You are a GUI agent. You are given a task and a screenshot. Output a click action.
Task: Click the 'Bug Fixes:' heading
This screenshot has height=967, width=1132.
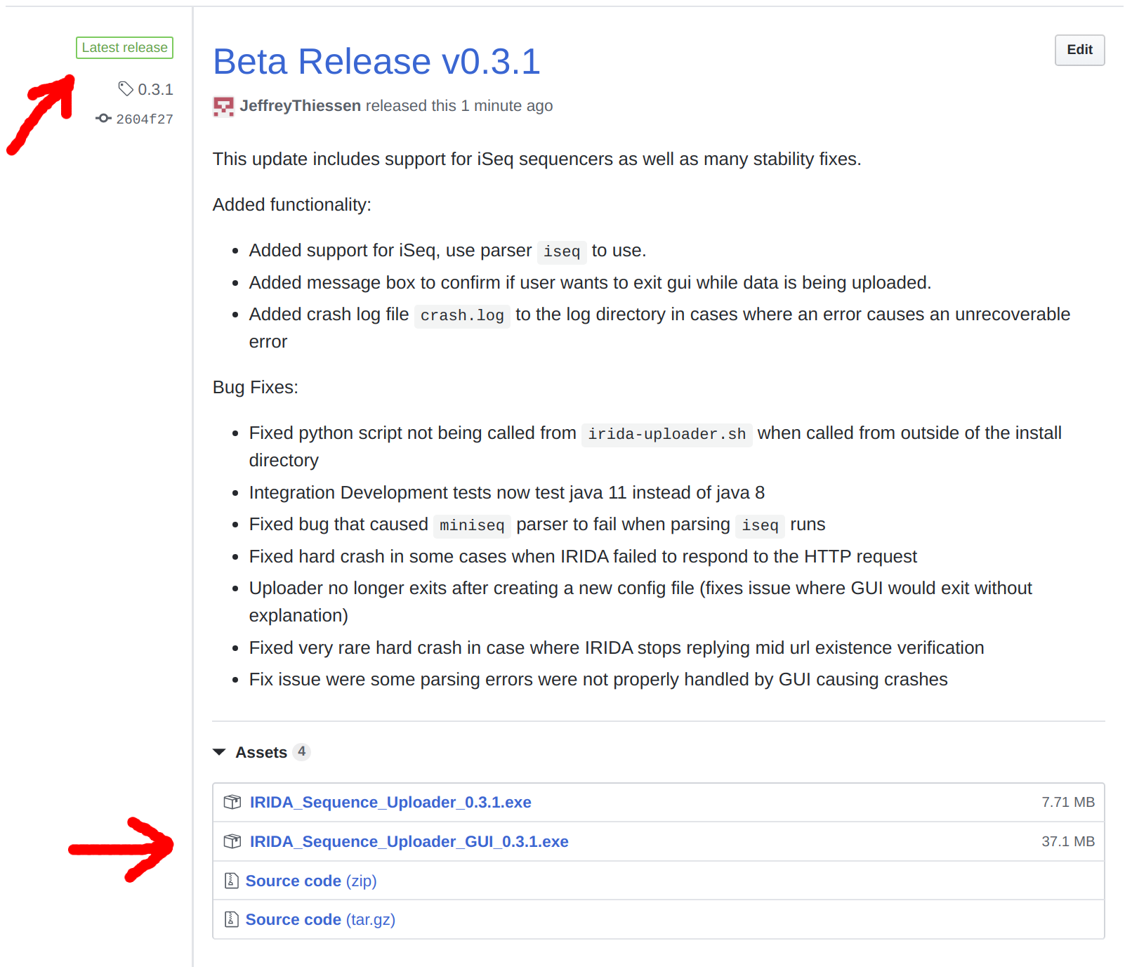coord(256,387)
